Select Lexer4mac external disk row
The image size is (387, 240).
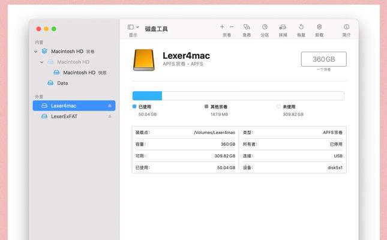tap(74, 106)
